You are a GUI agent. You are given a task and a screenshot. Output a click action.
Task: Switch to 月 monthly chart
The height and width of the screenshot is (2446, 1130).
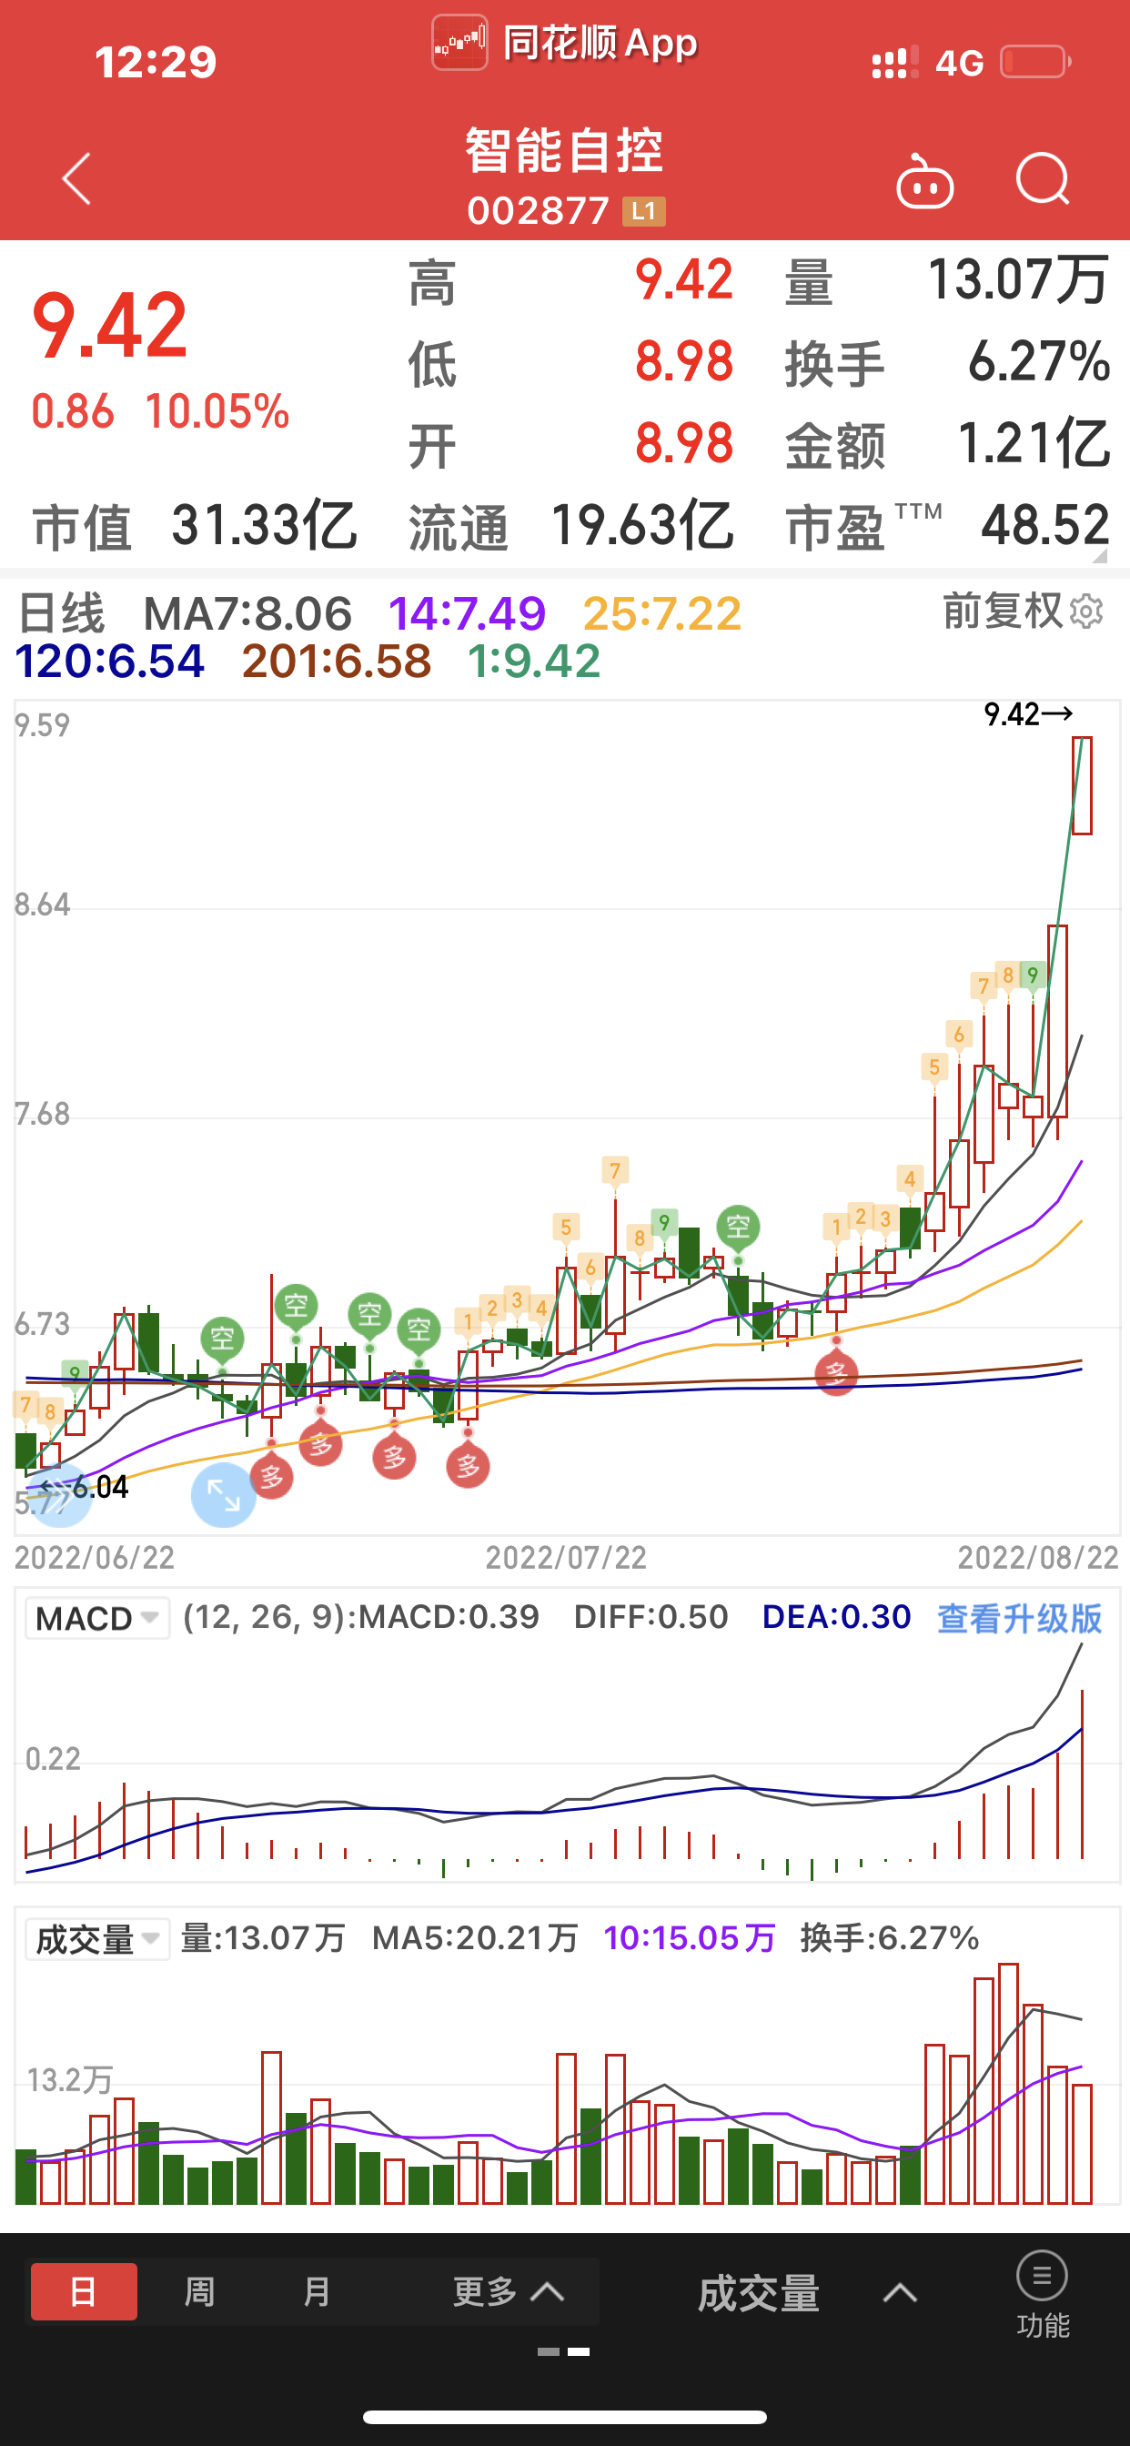pyautogui.click(x=317, y=2291)
